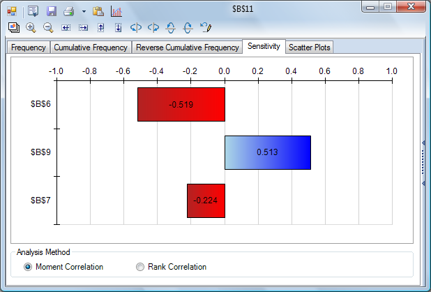Expand the side panel splitter on right edge
The width and height of the screenshot is (431, 292).
click(x=423, y=163)
